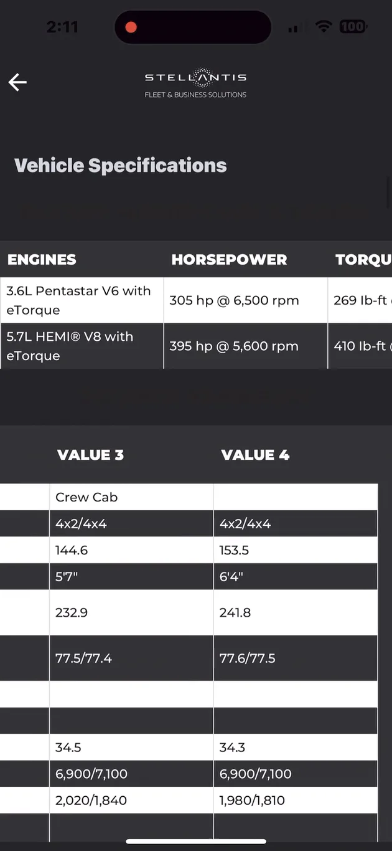This screenshot has width=392, height=851.
Task: Select the 241.8 value cell
Action: click(x=235, y=612)
